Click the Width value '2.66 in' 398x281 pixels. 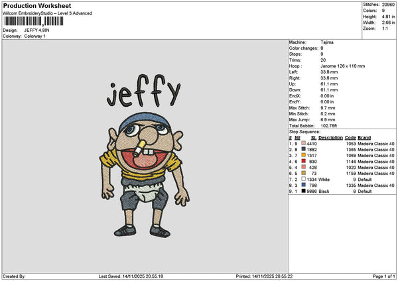(388, 23)
